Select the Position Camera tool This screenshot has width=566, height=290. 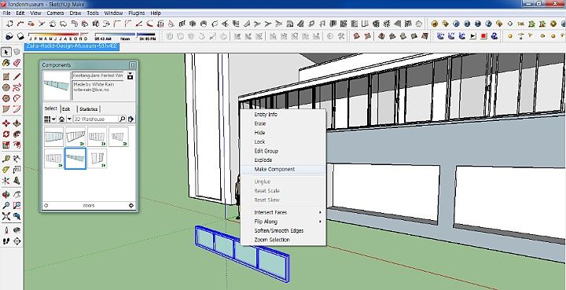coord(6,230)
